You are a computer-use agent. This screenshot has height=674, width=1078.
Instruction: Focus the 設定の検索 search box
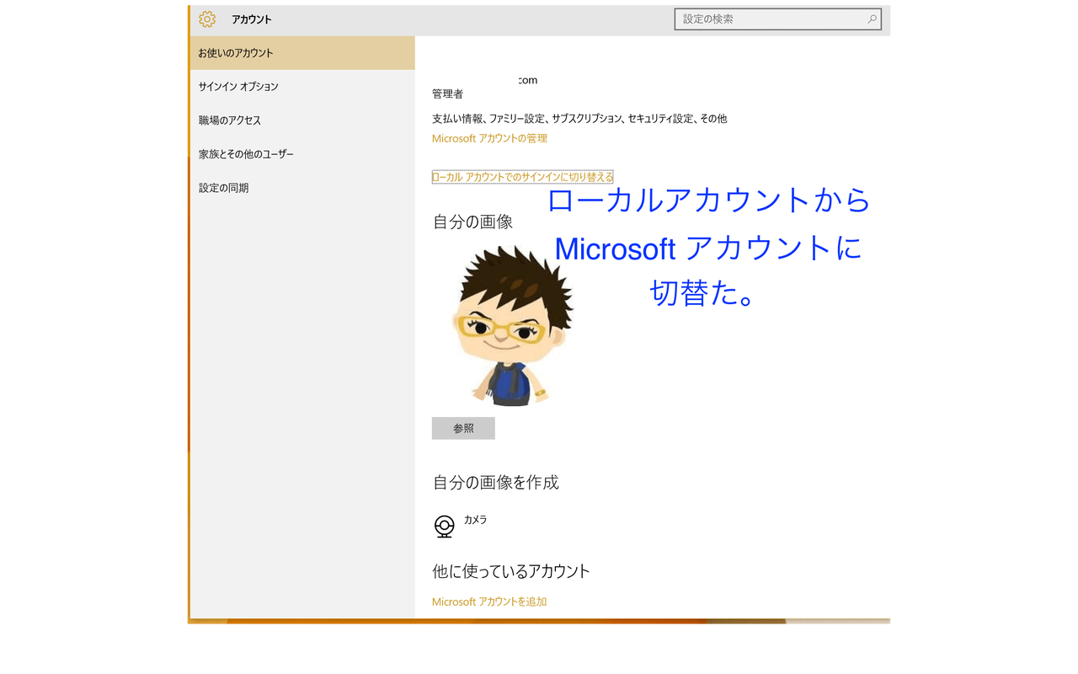[x=777, y=19]
